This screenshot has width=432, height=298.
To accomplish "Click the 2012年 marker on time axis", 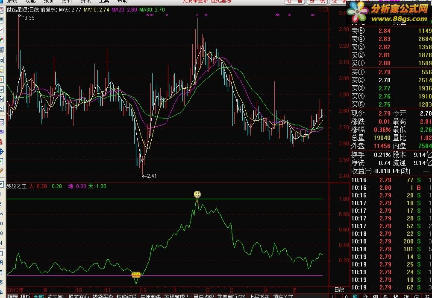I will pyautogui.click(x=15, y=290).
